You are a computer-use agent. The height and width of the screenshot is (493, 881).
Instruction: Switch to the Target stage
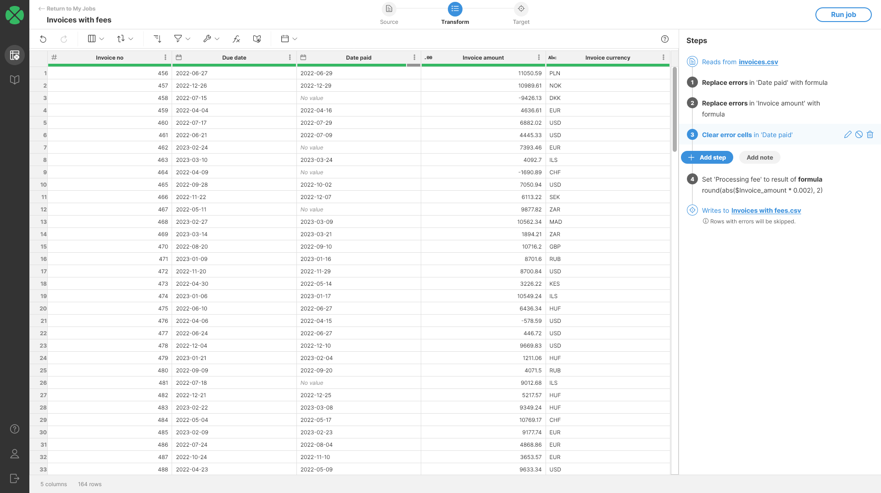coord(521,14)
